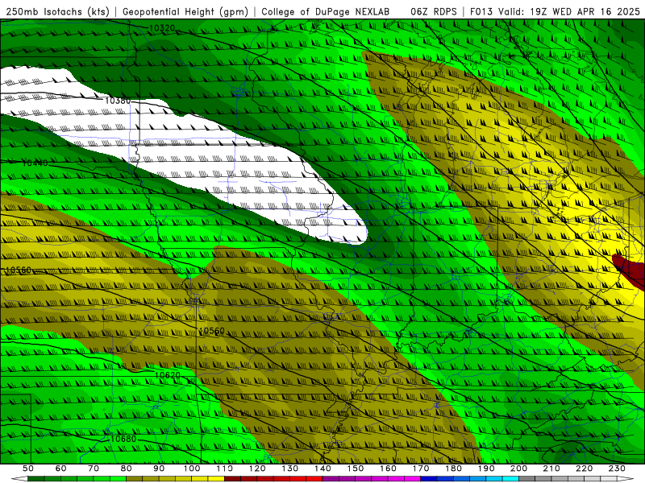Click the 80 value on the color scale
Viewport: 645px width, 483px height.
[127, 469]
